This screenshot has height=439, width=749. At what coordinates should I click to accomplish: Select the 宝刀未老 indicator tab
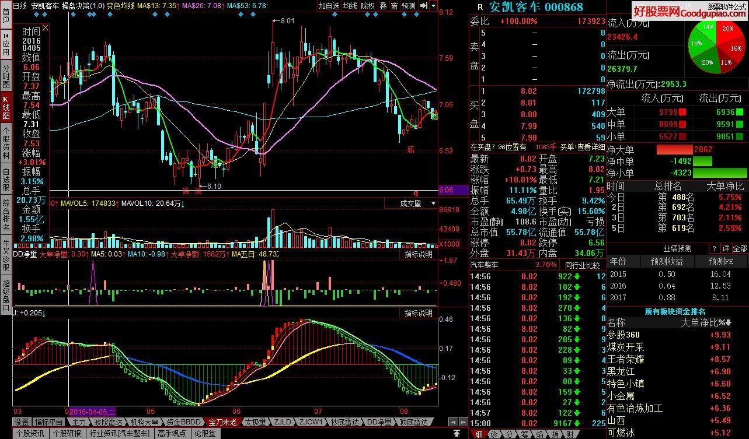point(223,422)
